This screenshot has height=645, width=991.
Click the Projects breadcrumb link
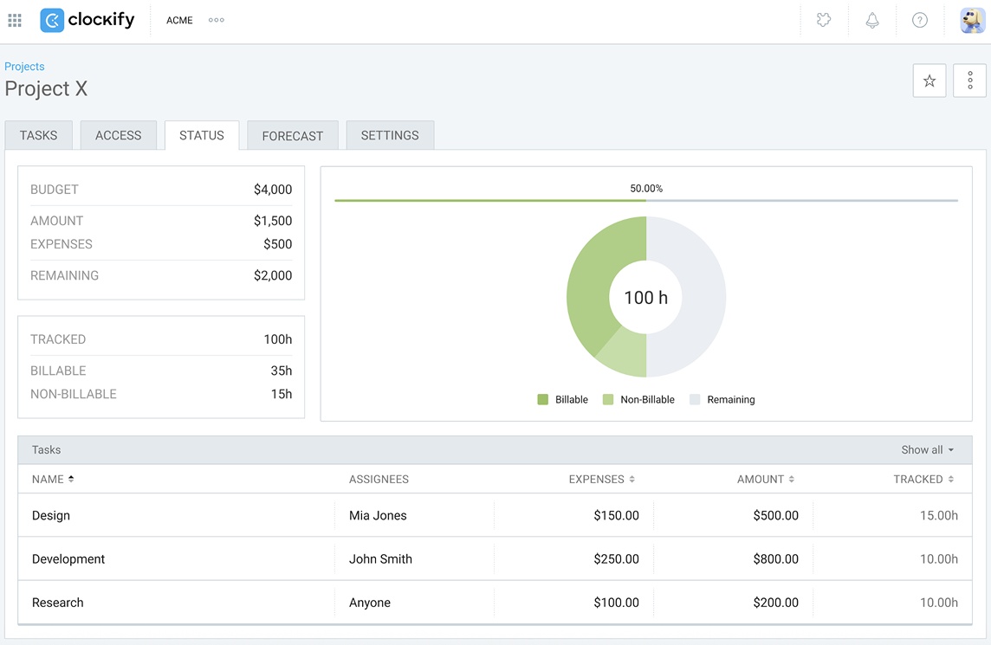click(x=24, y=66)
